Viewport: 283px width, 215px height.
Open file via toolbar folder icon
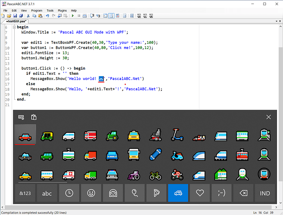9,16
